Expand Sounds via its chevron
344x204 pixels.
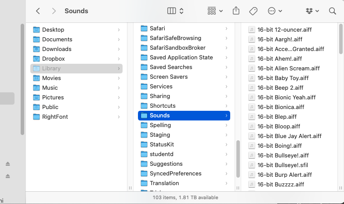click(x=226, y=116)
